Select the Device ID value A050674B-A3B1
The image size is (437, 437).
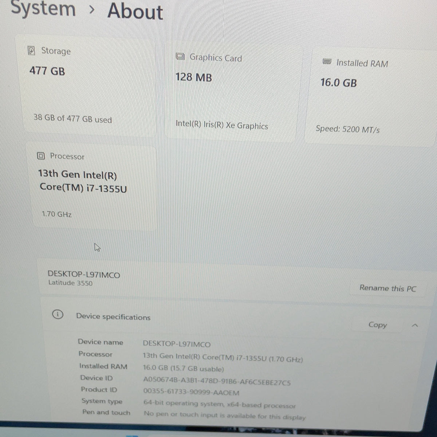click(217, 381)
